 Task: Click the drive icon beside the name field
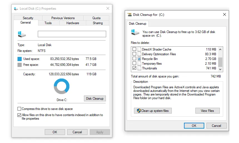point(22,34)
